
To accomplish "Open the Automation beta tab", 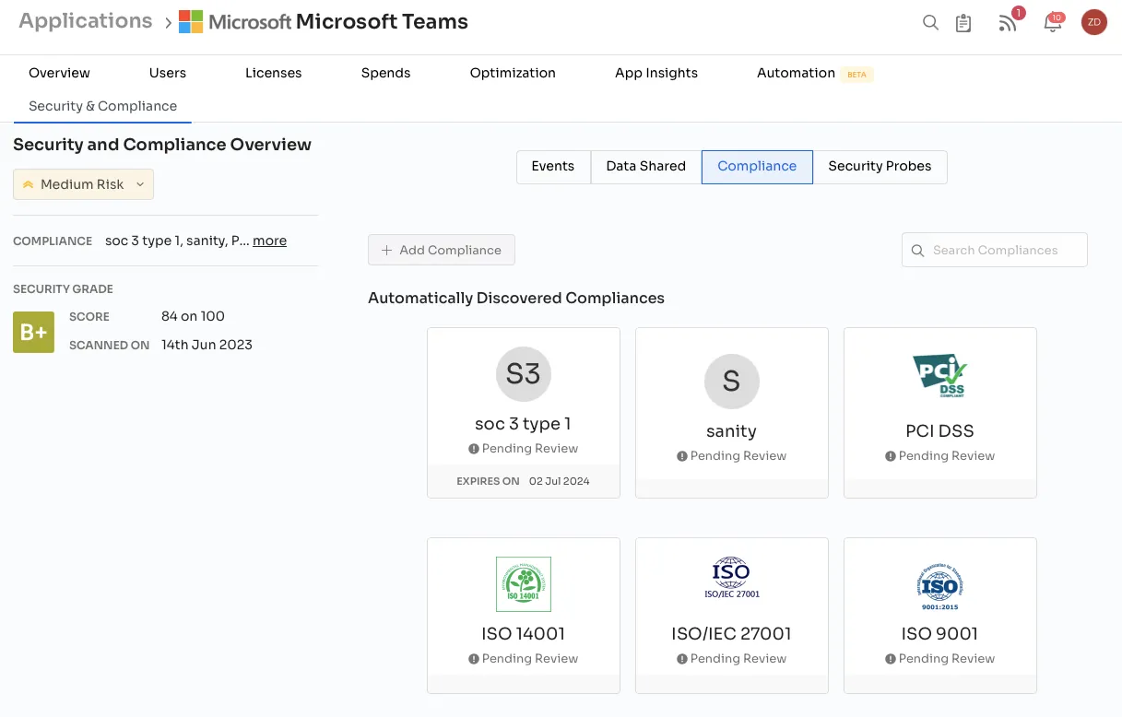I will (x=814, y=73).
